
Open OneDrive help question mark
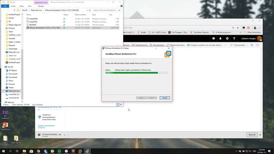[x=234, y=38]
